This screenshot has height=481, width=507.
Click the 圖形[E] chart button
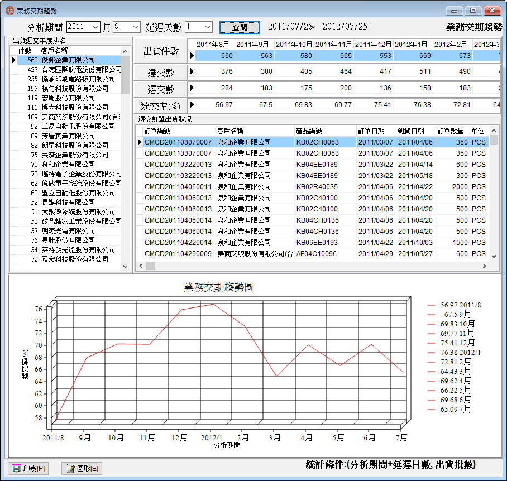tap(82, 468)
